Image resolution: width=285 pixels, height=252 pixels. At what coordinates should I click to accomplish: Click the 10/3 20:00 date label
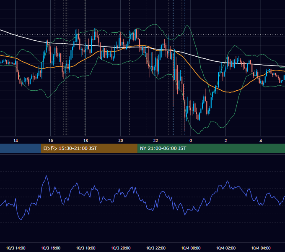coord(121,248)
